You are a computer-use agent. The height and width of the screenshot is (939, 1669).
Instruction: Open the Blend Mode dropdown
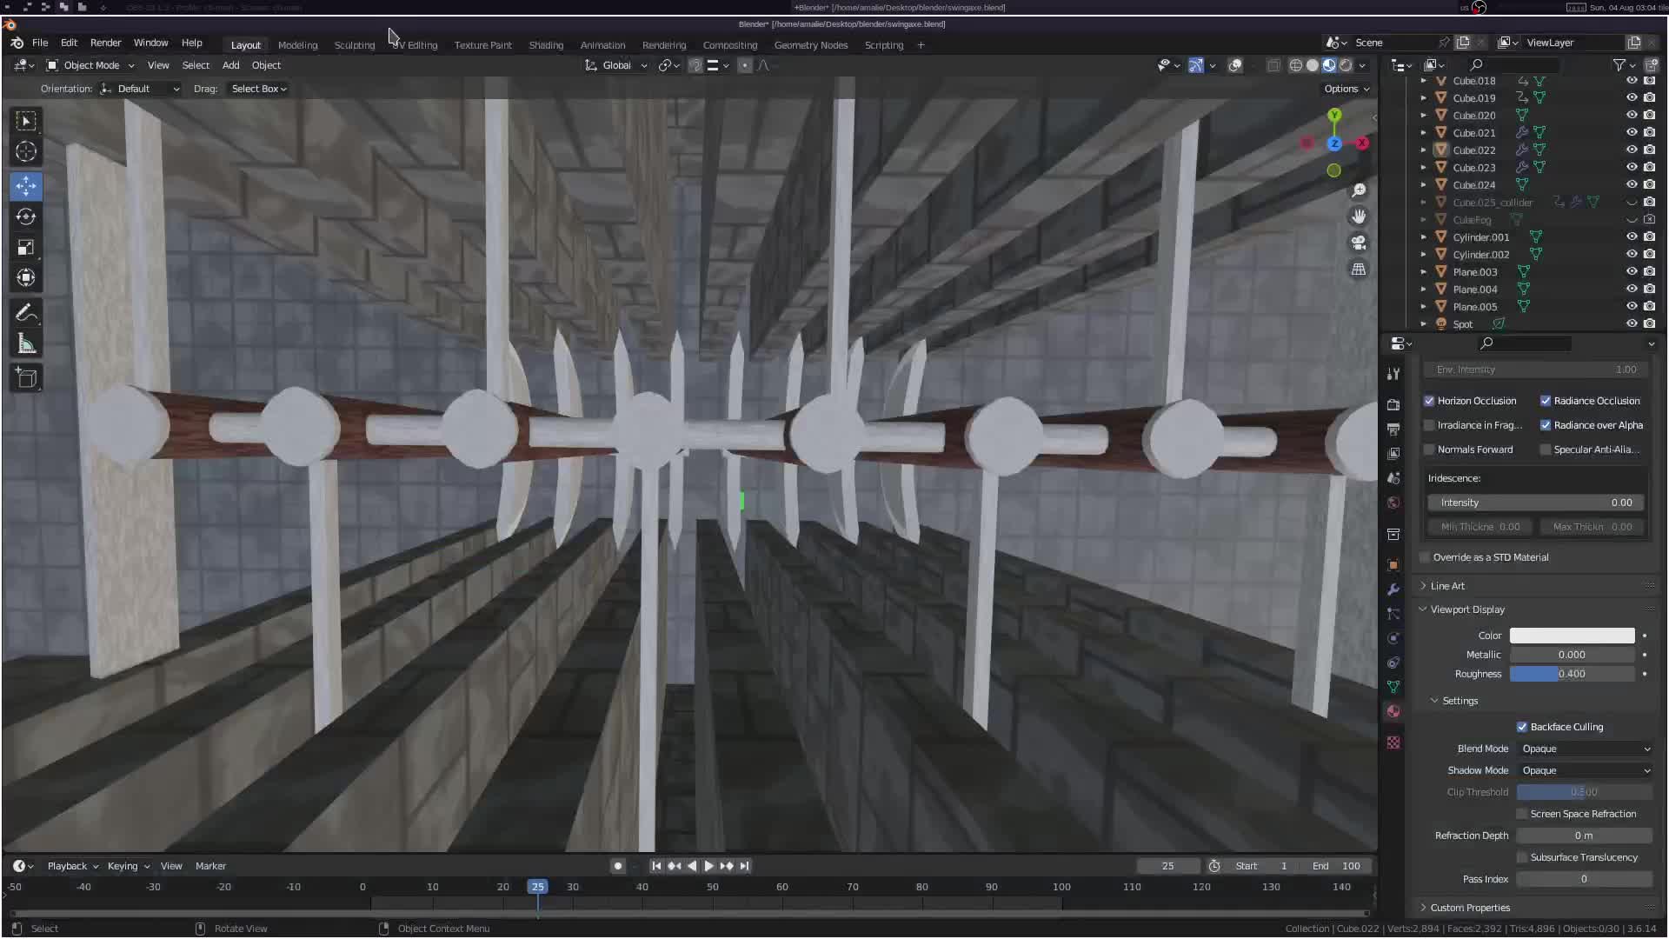[1585, 749]
